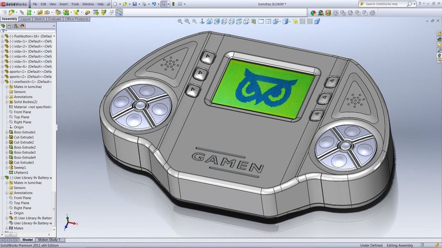Open the PropertyManager tab icon
Viewport: 442px width, 248px height.
[x=9, y=26]
